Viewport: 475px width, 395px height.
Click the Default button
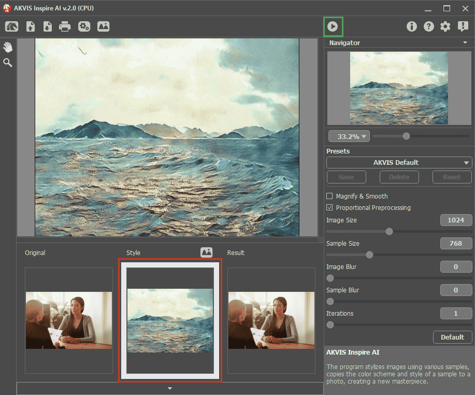[452, 337]
